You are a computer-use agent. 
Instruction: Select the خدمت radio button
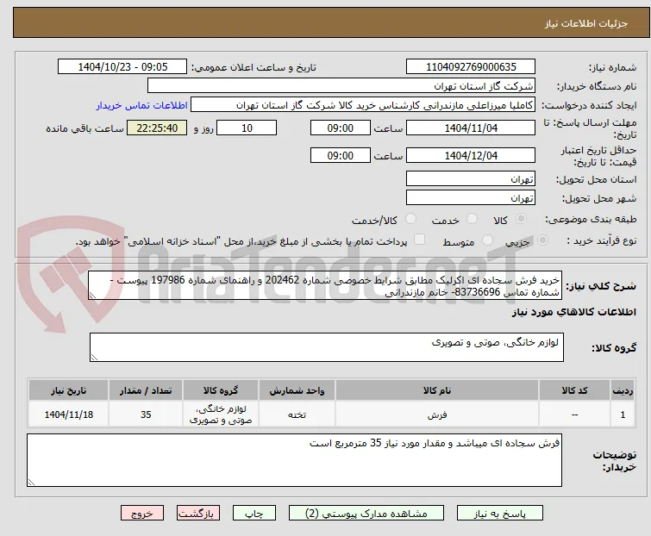tap(472, 219)
